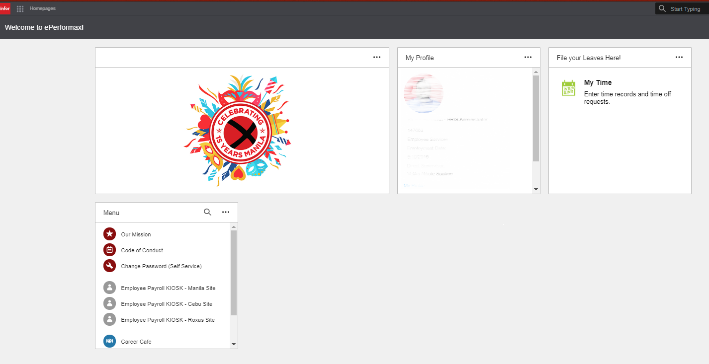
Task: Open the Code of Conduct link
Action: pyautogui.click(x=142, y=250)
